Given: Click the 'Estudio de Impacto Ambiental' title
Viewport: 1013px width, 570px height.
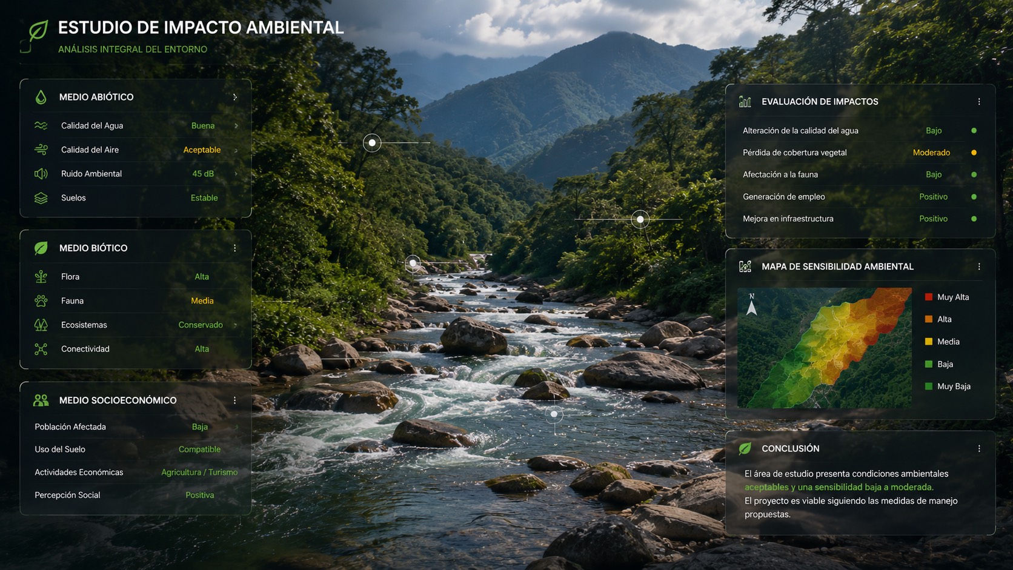Looking at the screenshot, I should click(201, 28).
